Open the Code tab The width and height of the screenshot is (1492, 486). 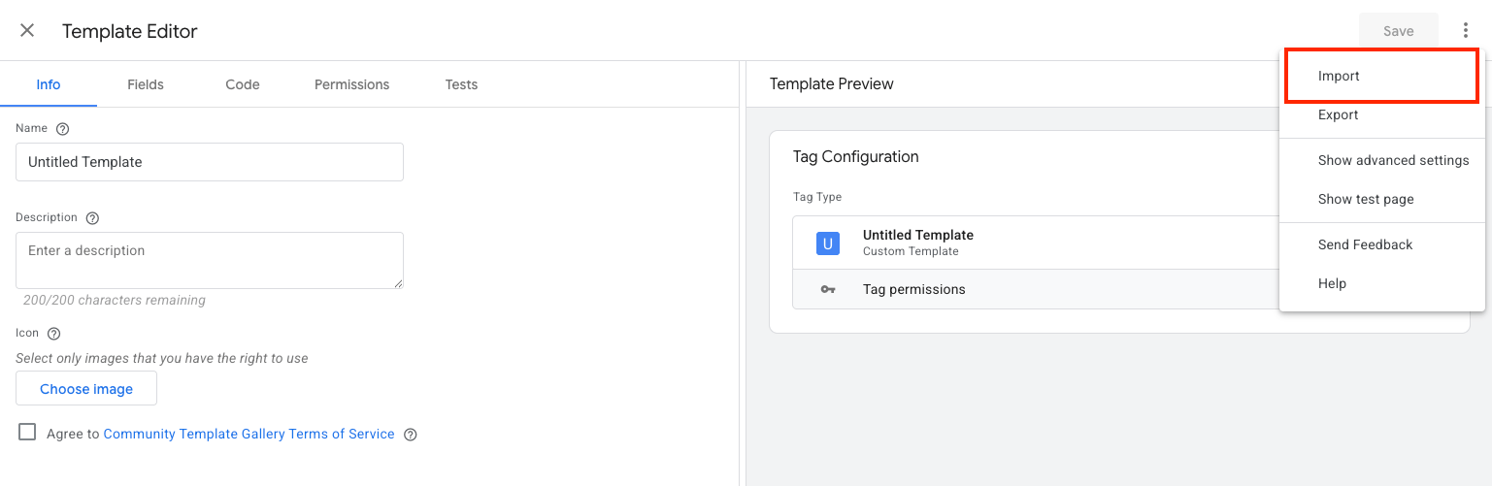pyautogui.click(x=243, y=84)
